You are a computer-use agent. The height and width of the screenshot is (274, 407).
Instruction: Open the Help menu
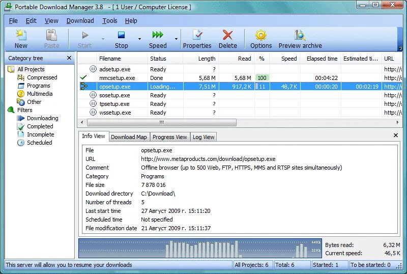pyautogui.click(x=131, y=21)
